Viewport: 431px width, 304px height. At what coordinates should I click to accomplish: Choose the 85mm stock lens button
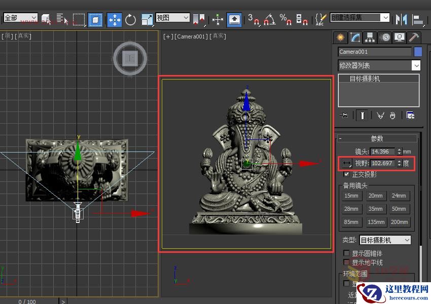(351, 222)
